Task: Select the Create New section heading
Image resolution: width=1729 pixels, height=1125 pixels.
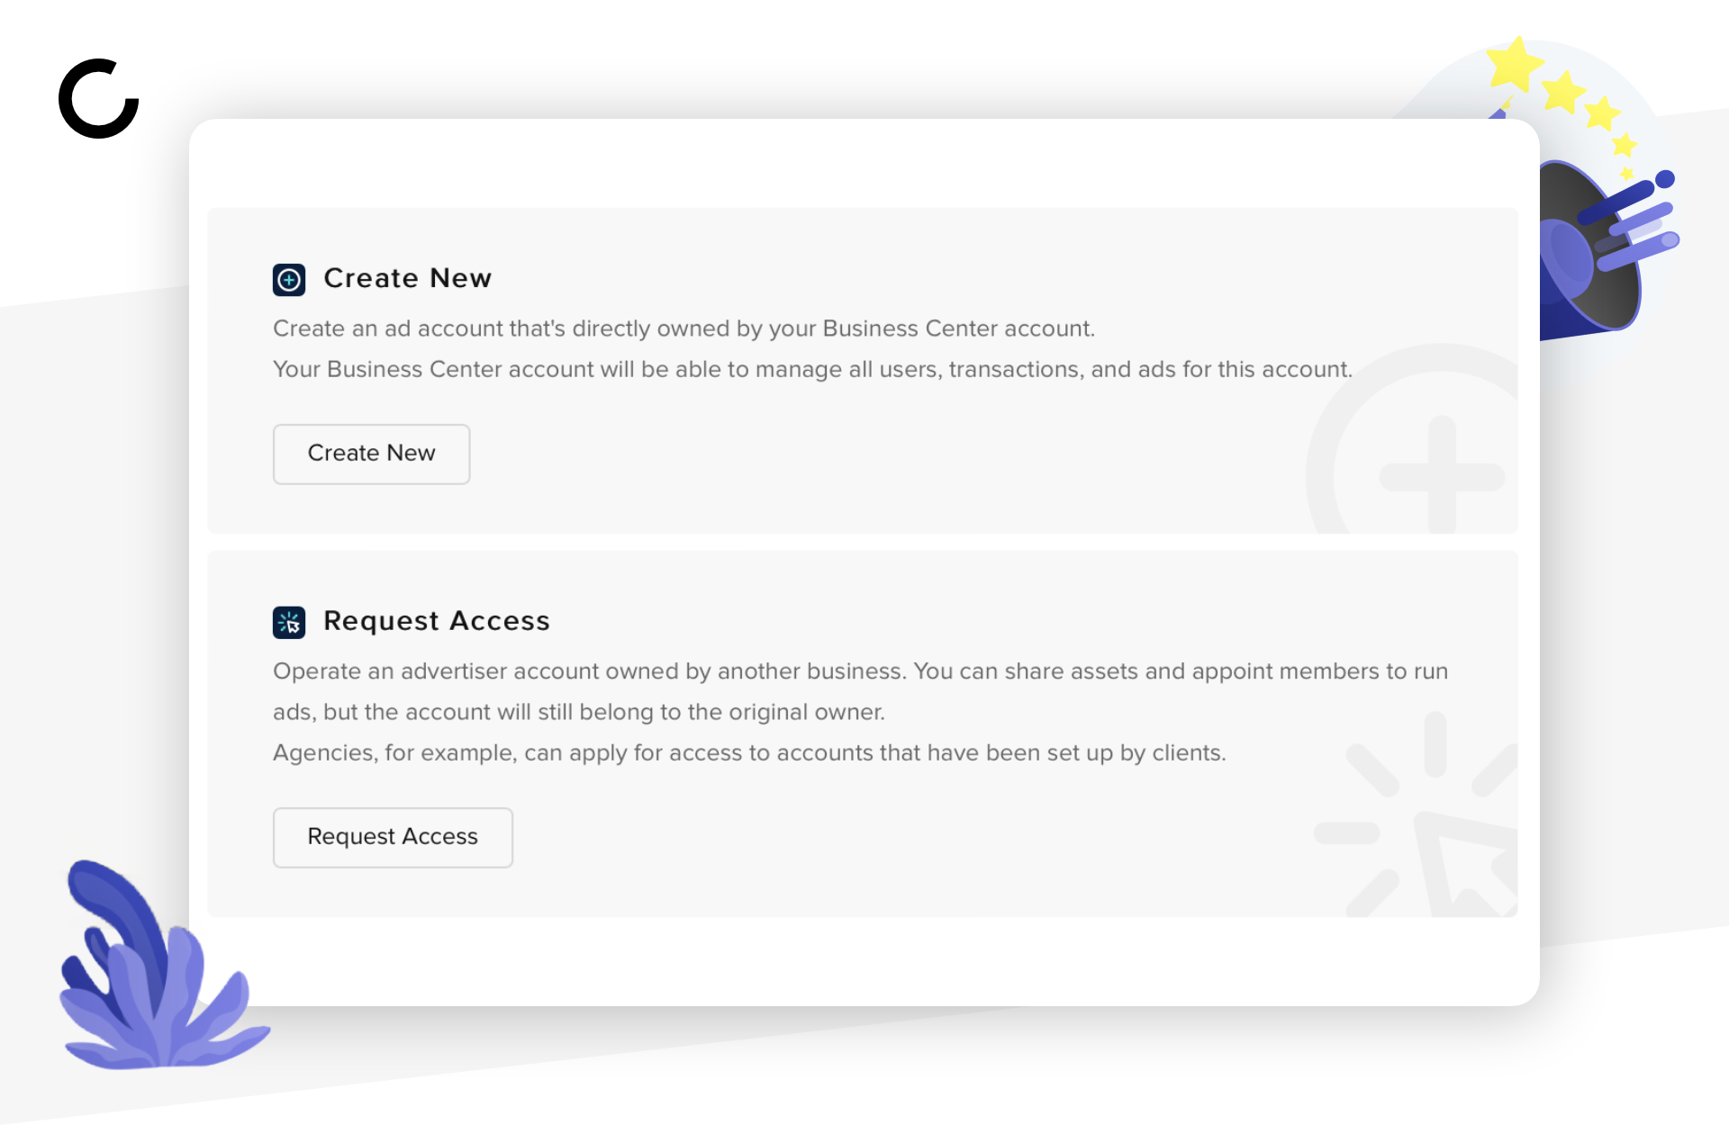Action: pyautogui.click(x=408, y=278)
